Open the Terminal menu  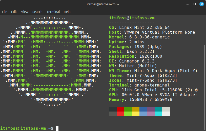53,12
